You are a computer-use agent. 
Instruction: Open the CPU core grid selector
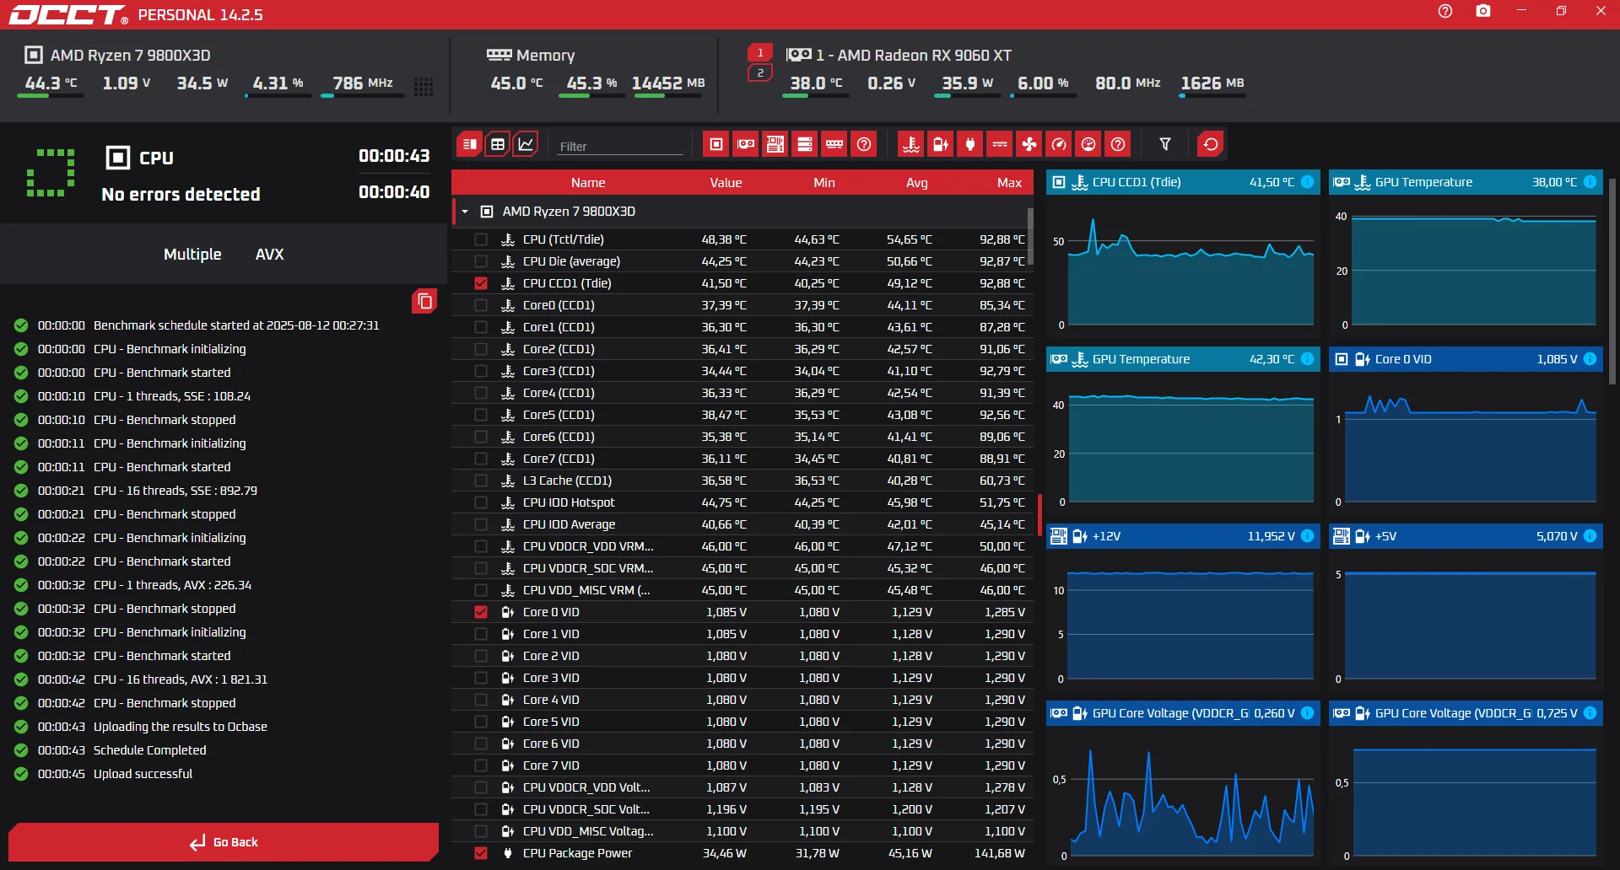(x=424, y=86)
